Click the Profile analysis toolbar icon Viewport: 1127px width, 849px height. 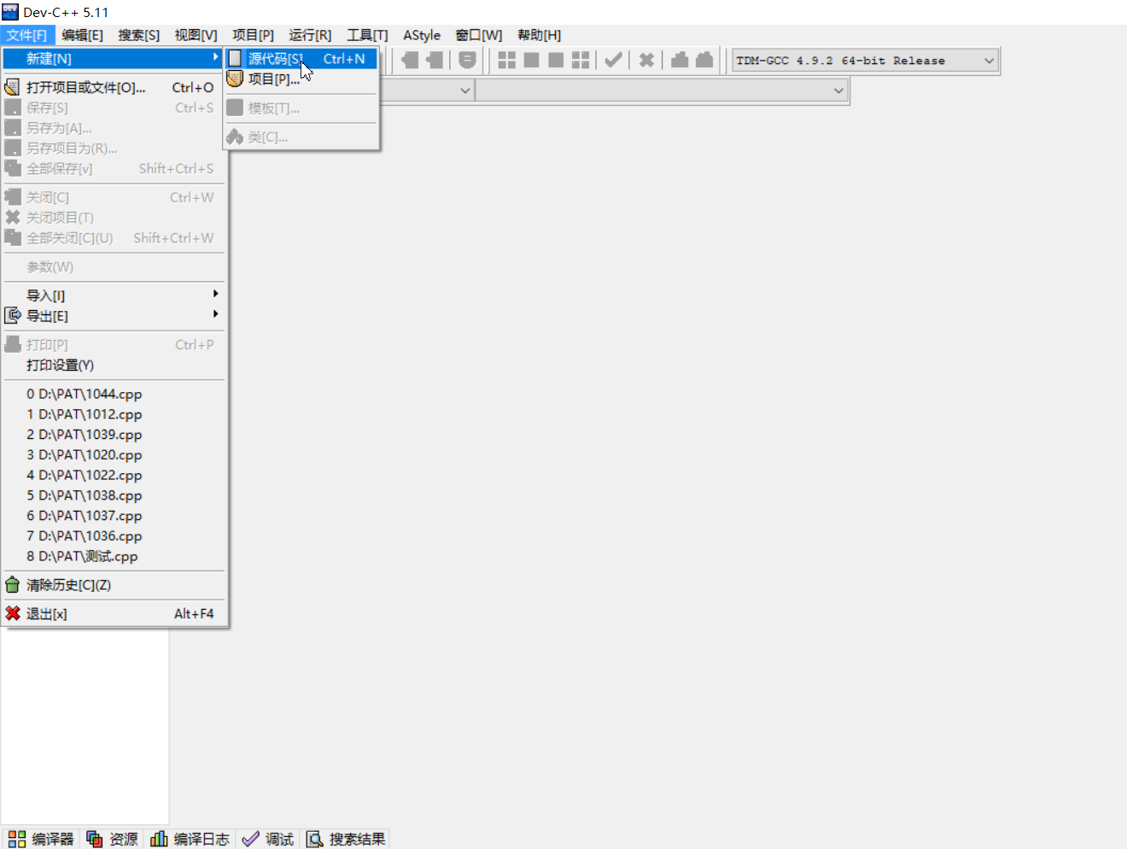tap(680, 60)
